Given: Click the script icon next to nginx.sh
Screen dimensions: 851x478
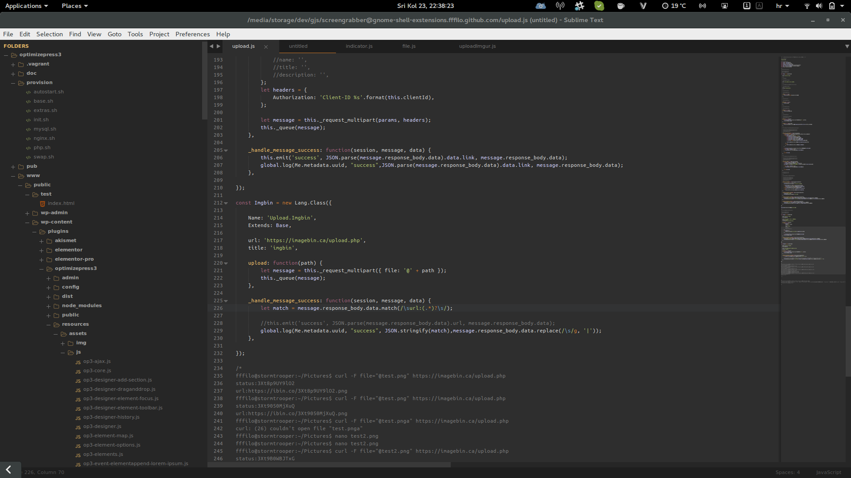Looking at the screenshot, I should [x=28, y=139].
